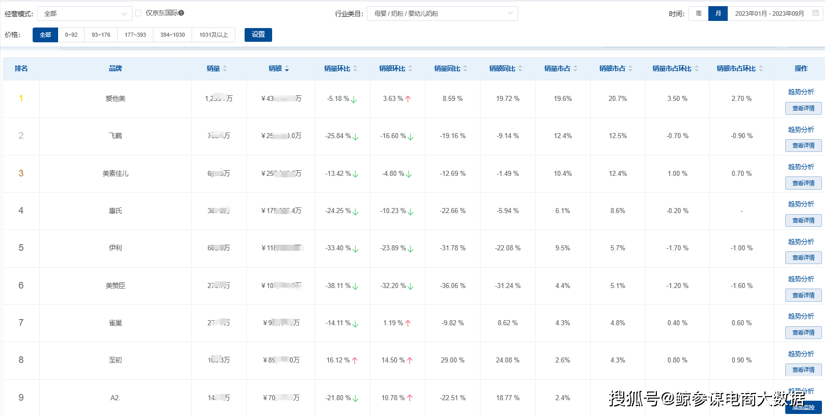
Task: Click 查看详情 for 爱他美
Action: pos(804,108)
